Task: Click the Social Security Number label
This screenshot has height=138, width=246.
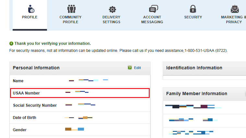Action: pos(35,105)
